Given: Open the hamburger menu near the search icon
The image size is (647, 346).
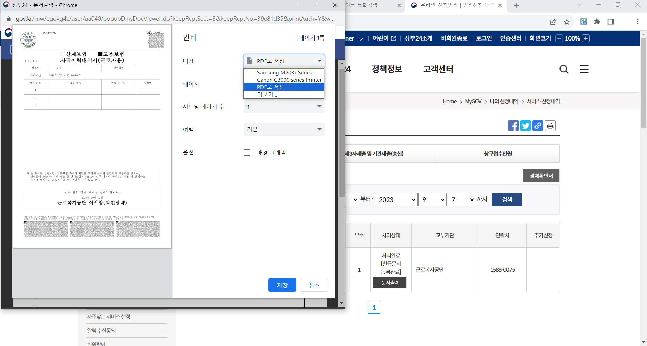Looking at the screenshot, I should coord(584,69).
